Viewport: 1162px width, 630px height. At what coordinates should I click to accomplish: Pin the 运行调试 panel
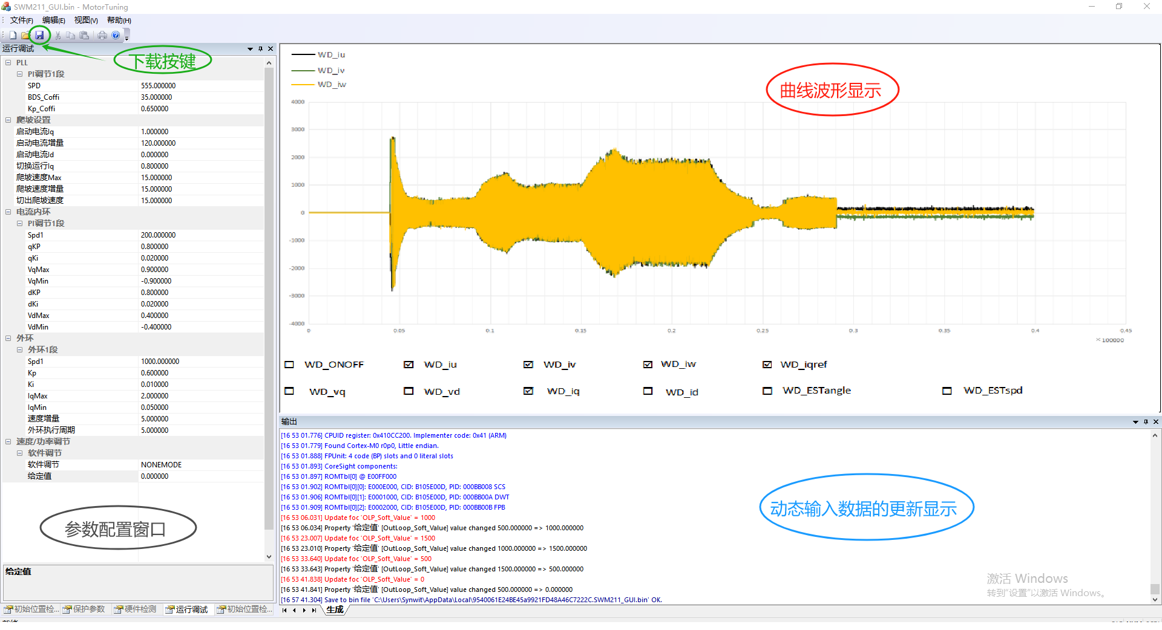(260, 48)
